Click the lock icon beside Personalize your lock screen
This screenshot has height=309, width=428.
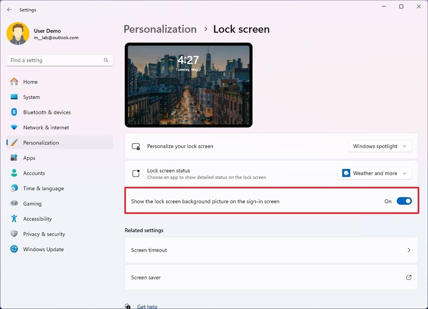pyautogui.click(x=135, y=146)
